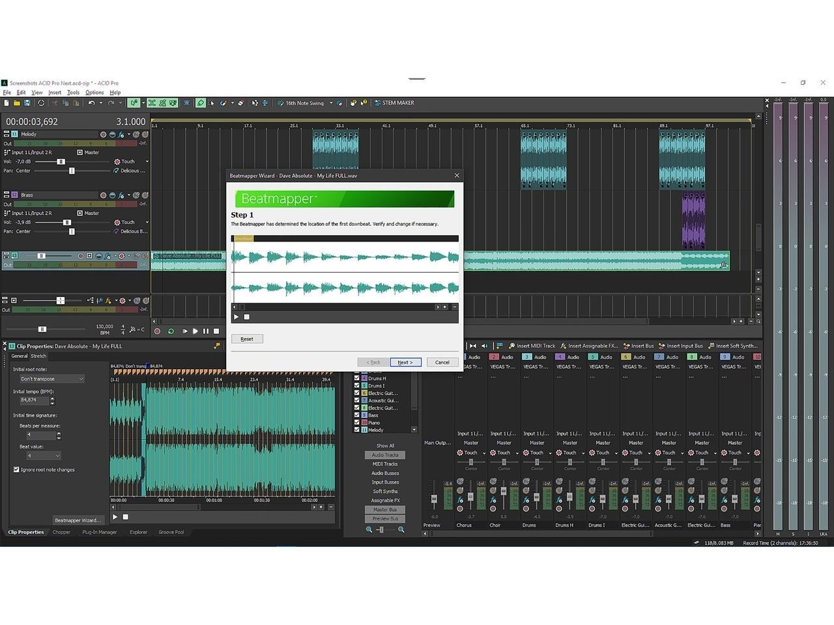Click main transport Play button

(x=195, y=331)
